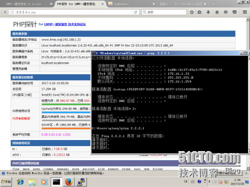The height and width of the screenshot is (187, 250).
Task: Click the Windows Start button
Action: [x=6, y=182]
